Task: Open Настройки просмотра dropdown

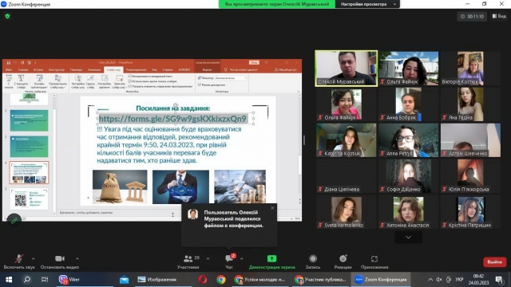Action: (x=367, y=4)
